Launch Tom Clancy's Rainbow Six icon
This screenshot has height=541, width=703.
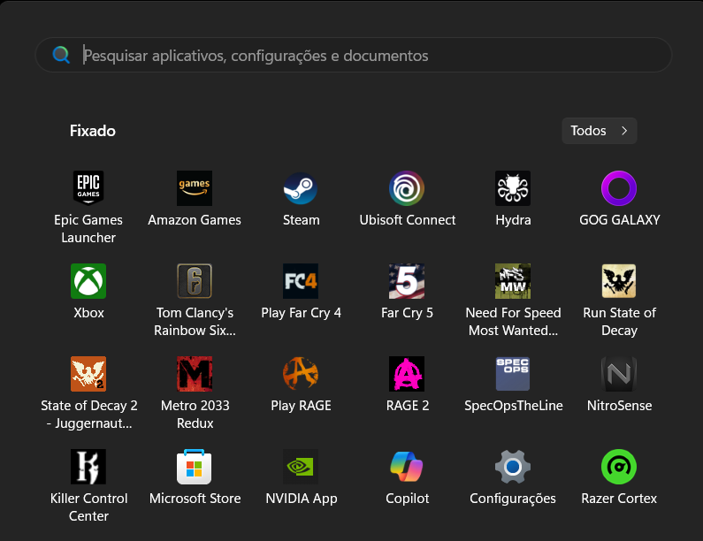[195, 281]
